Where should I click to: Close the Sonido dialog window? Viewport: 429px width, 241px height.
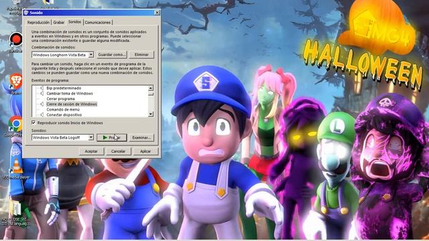(x=157, y=13)
